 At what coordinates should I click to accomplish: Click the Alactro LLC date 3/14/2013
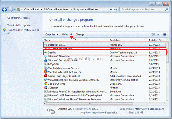(x=154, y=45)
